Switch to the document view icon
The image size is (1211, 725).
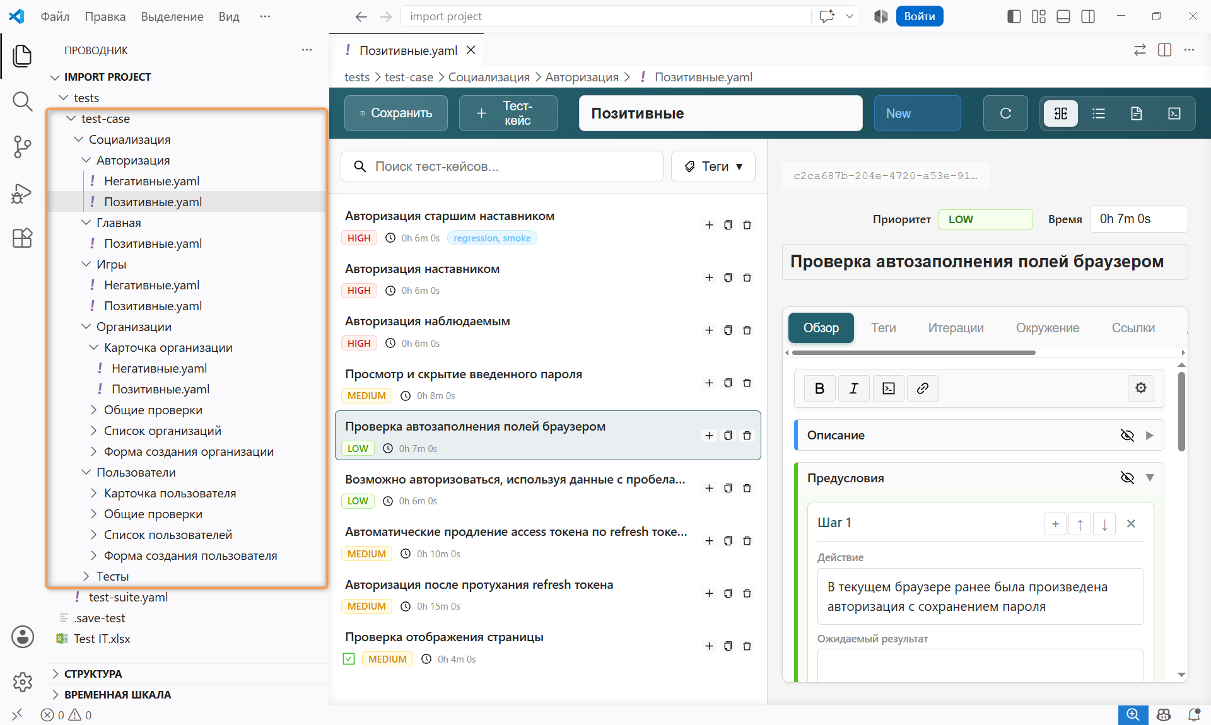click(x=1137, y=113)
